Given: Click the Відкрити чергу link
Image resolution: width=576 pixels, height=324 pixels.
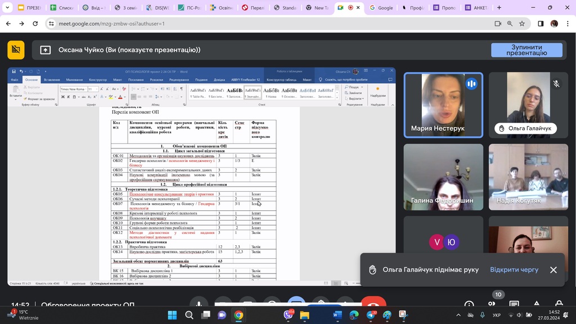Looking at the screenshot, I should (x=514, y=270).
